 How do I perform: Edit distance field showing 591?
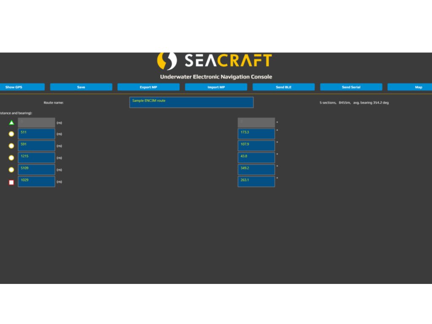click(36, 146)
